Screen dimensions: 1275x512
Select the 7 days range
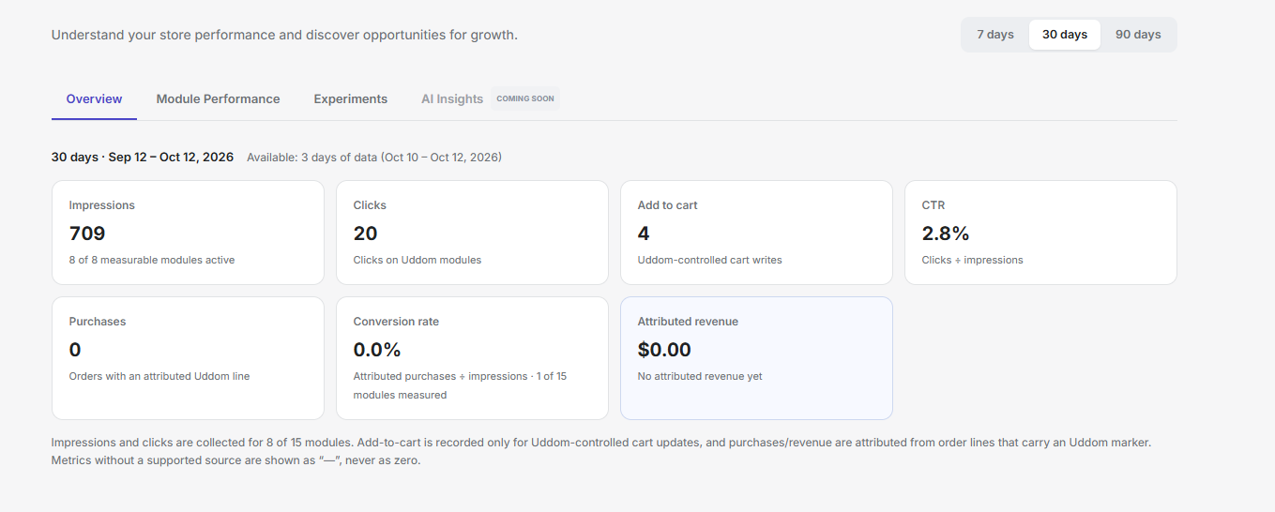994,35
